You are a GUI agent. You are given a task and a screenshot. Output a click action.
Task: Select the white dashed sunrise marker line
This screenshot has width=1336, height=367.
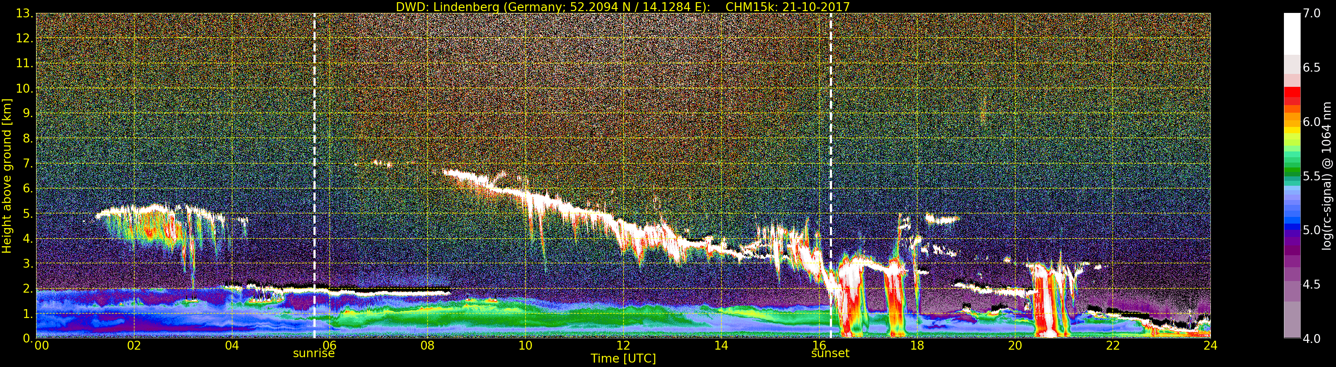pos(314,176)
